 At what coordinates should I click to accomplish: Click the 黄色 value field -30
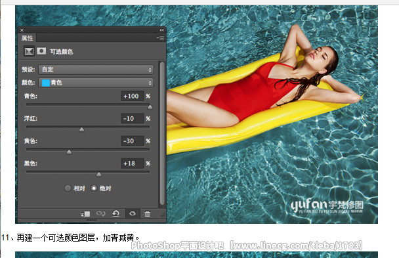point(133,141)
